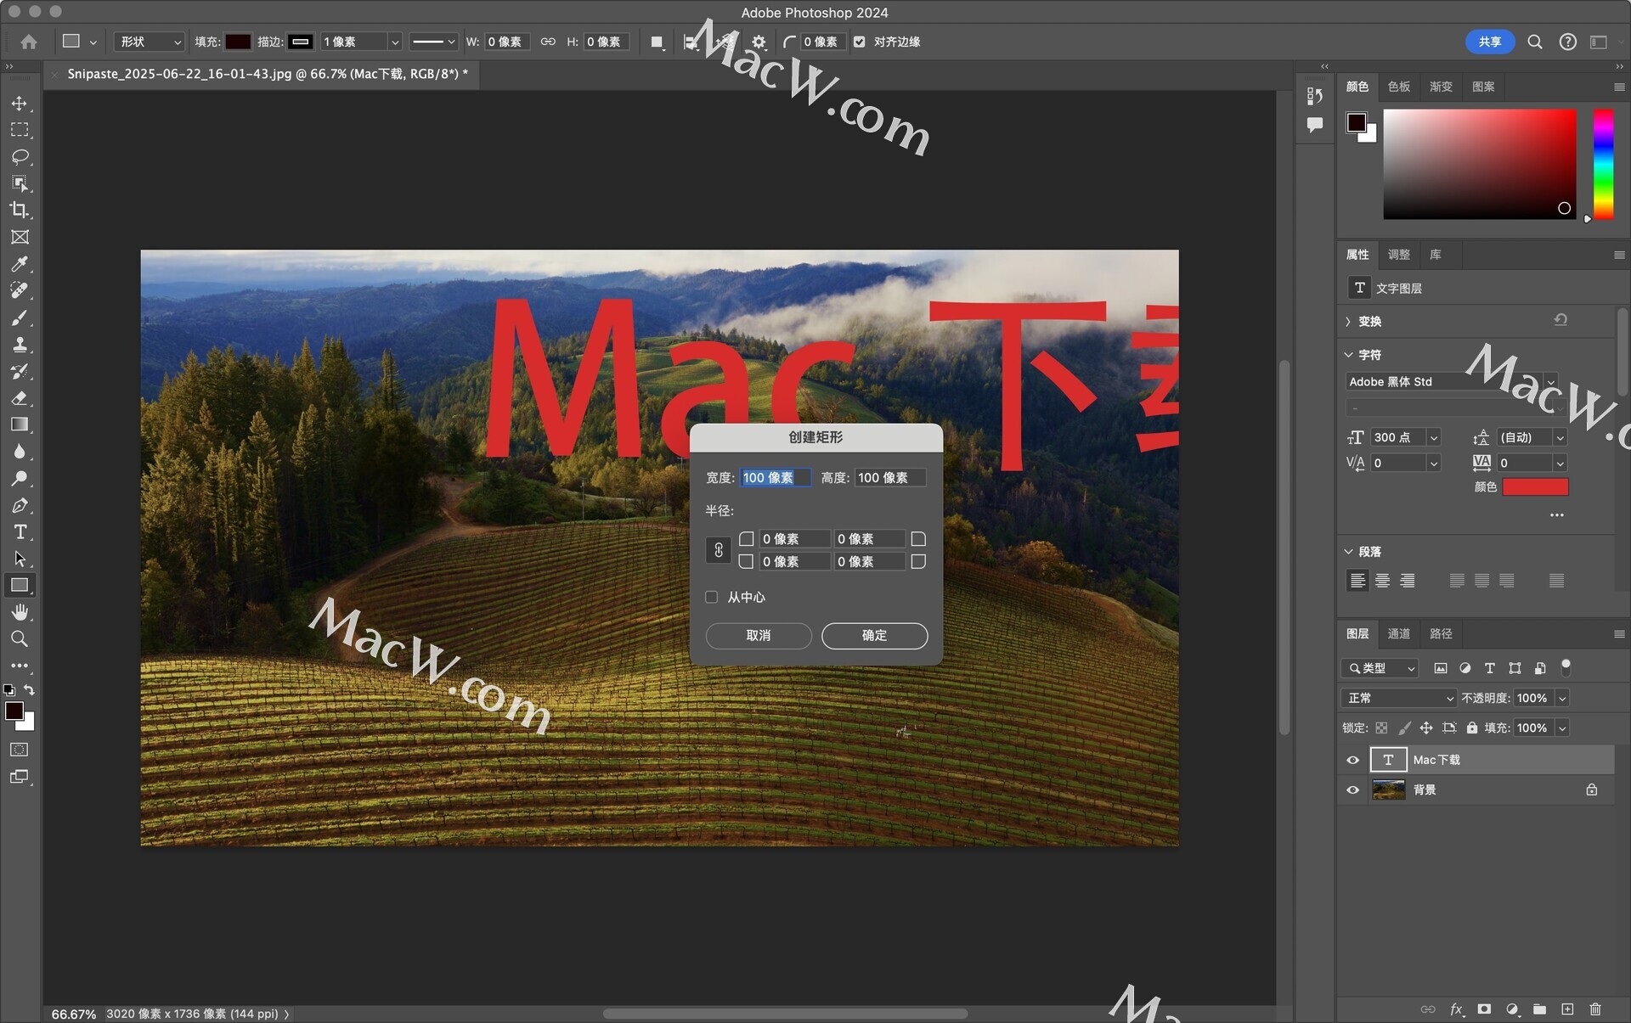Toggle lock transparent pixels icon
The image size is (1631, 1023).
click(1381, 728)
